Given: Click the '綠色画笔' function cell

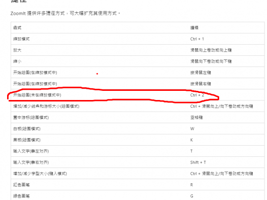Looking at the screenshot, I should (21, 196).
